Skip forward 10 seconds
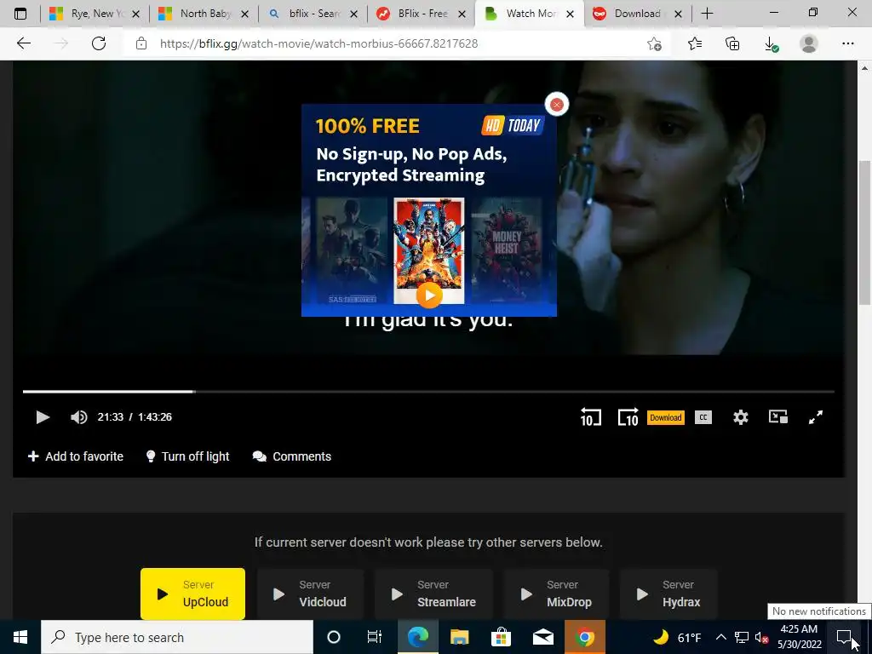The height and width of the screenshot is (654, 872). click(x=628, y=417)
